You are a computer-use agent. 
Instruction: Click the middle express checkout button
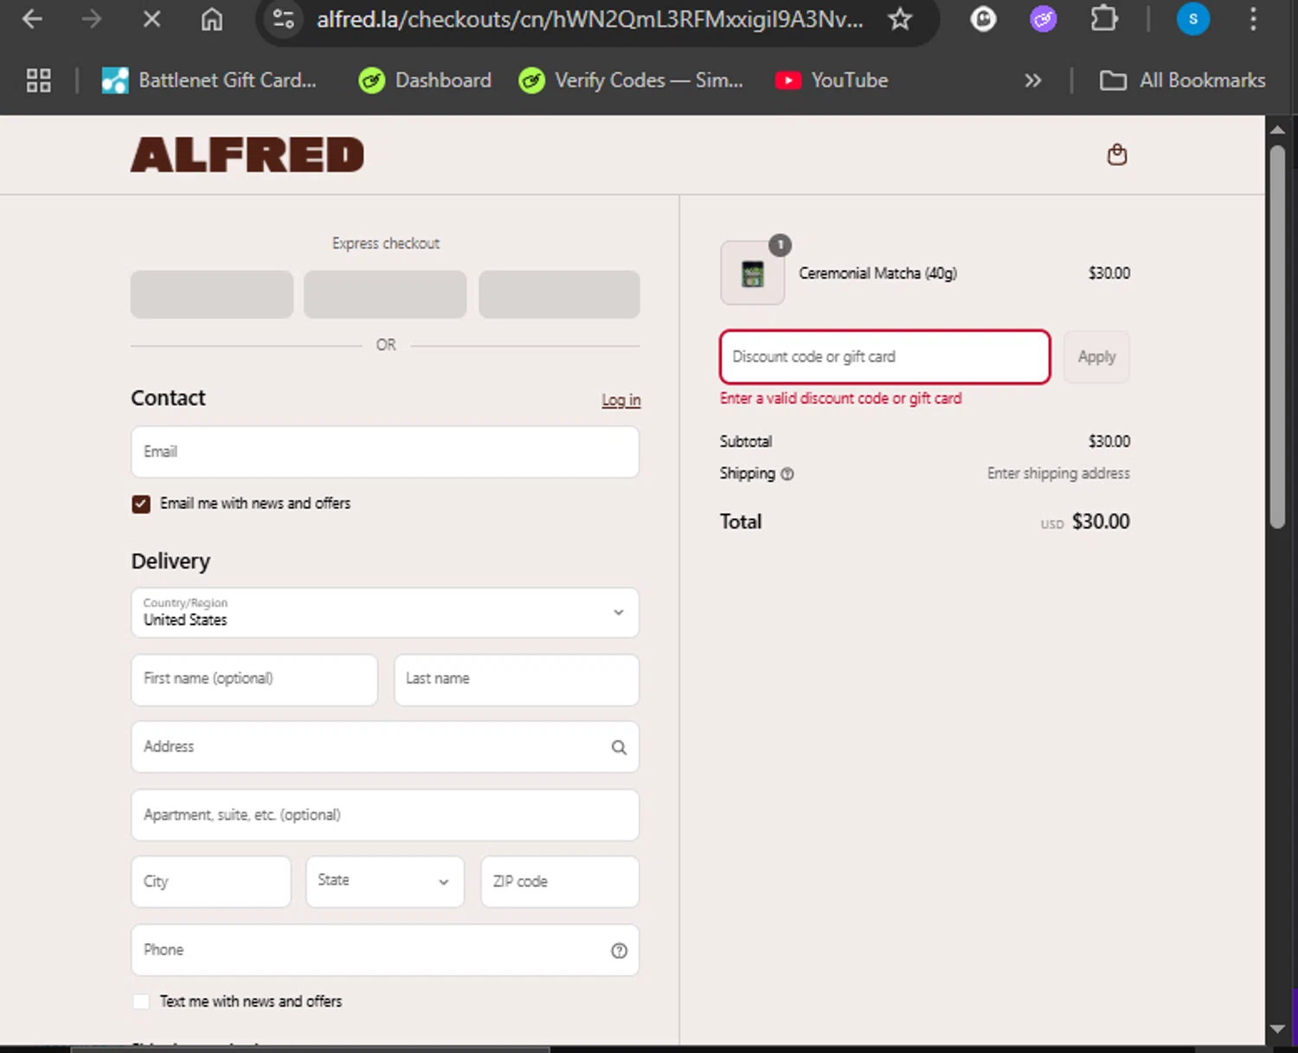point(385,294)
